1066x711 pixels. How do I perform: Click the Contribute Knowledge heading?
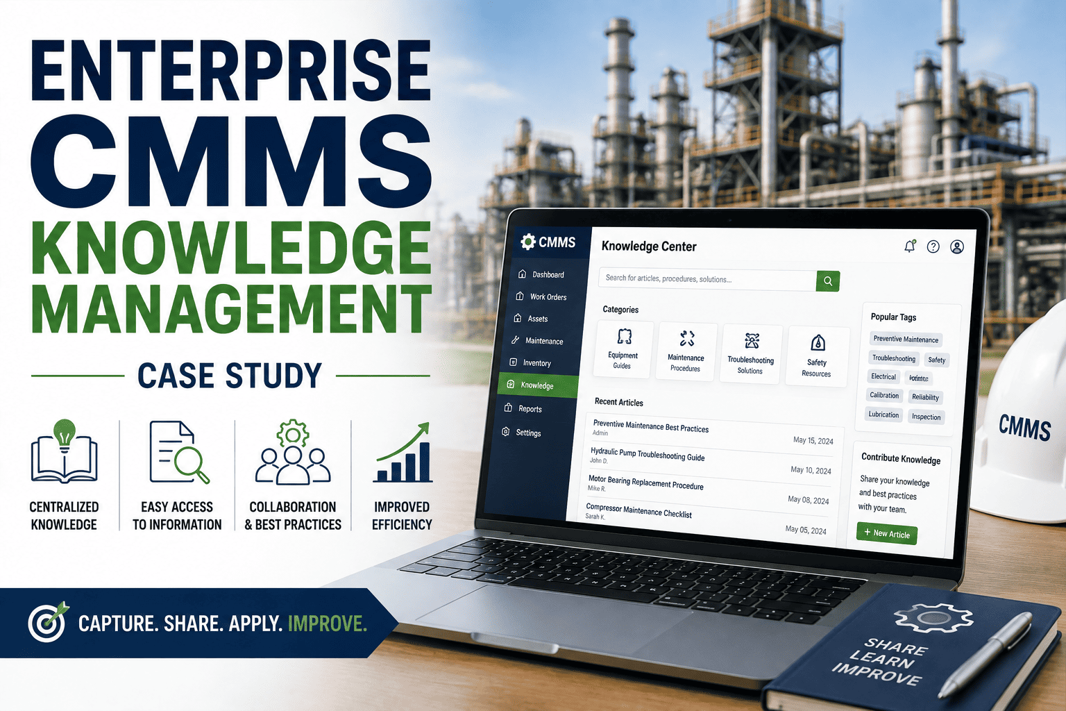tap(901, 458)
